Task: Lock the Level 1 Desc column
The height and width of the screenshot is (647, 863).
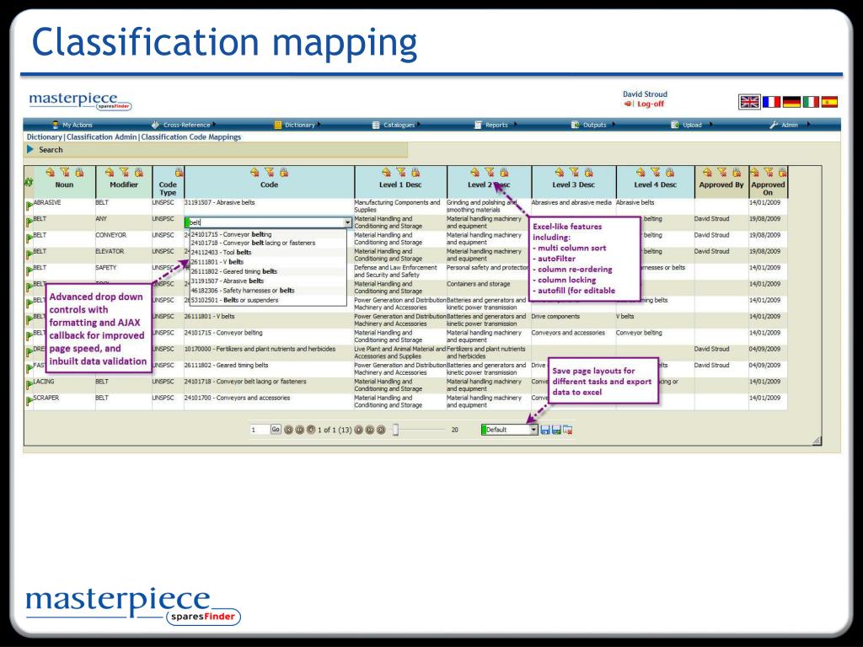Action: pos(415,172)
